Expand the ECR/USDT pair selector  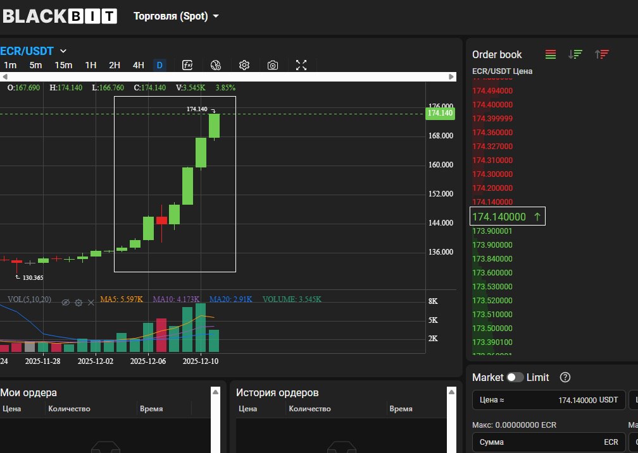click(x=63, y=51)
